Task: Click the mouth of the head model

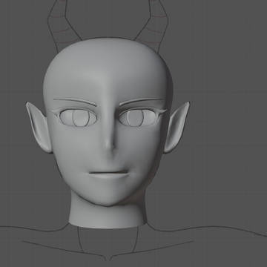Action: (109, 174)
